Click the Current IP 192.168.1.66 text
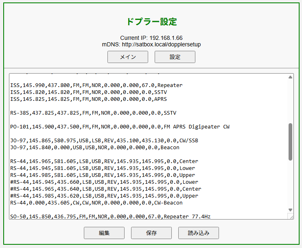The height and width of the screenshot is (248, 302). pos(151,38)
